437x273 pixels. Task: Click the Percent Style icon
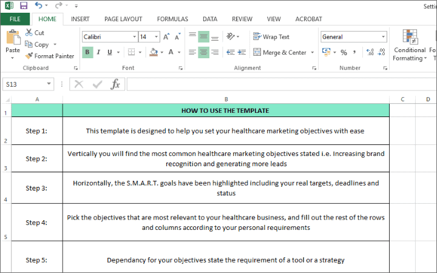tap(344, 53)
